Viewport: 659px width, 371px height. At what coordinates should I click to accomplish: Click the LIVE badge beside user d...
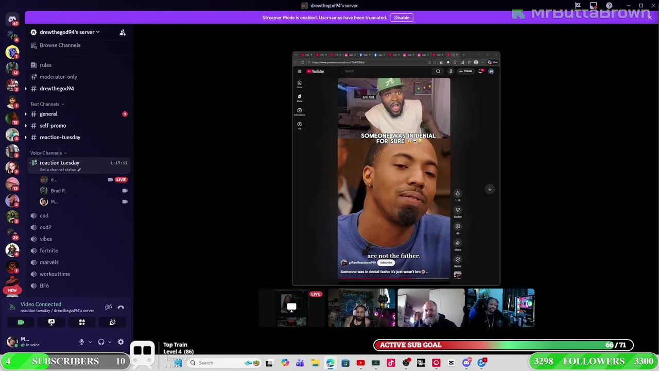[121, 180]
